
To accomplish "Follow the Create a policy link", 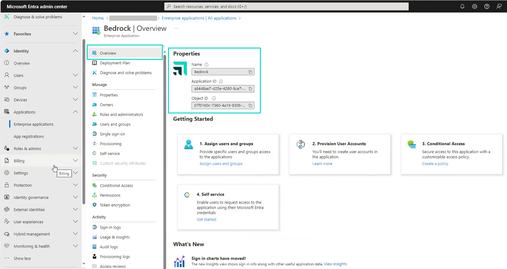I will 435,164.
